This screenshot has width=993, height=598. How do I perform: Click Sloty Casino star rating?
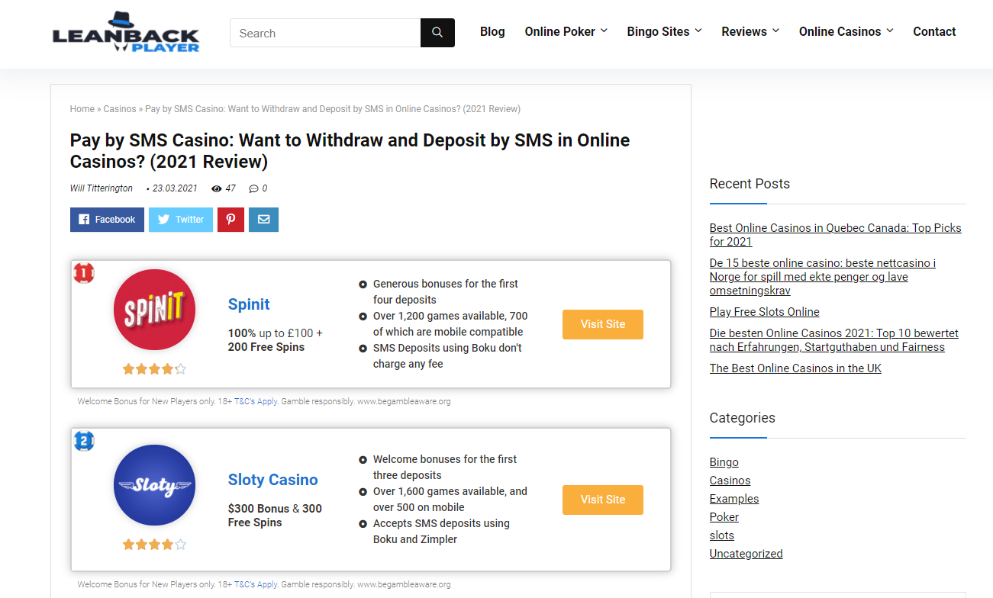click(154, 545)
